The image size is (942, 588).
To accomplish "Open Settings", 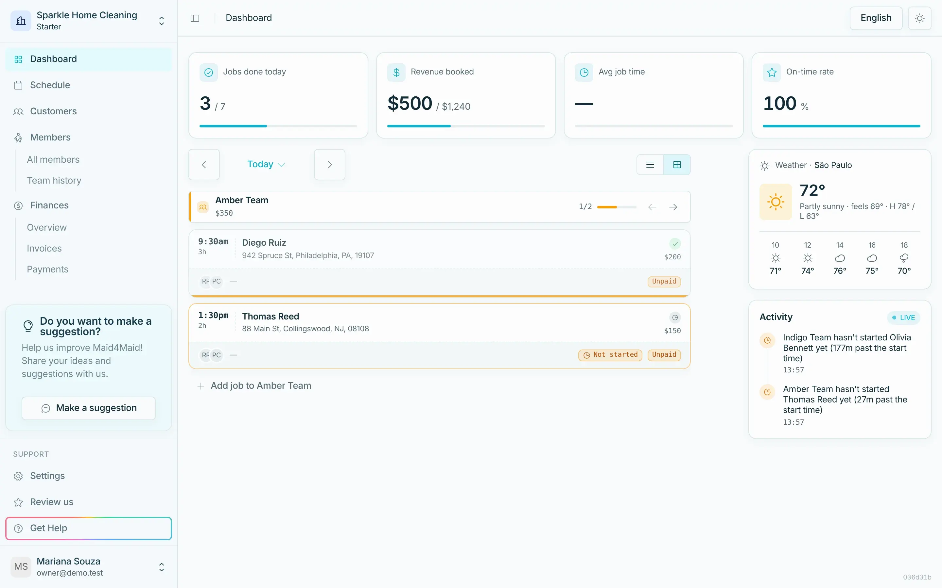I will (x=89, y=476).
